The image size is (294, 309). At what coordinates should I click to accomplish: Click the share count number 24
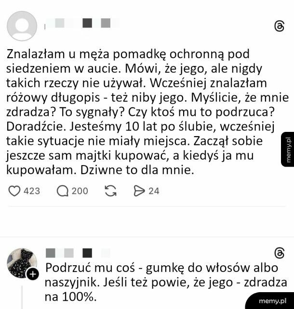click(154, 191)
